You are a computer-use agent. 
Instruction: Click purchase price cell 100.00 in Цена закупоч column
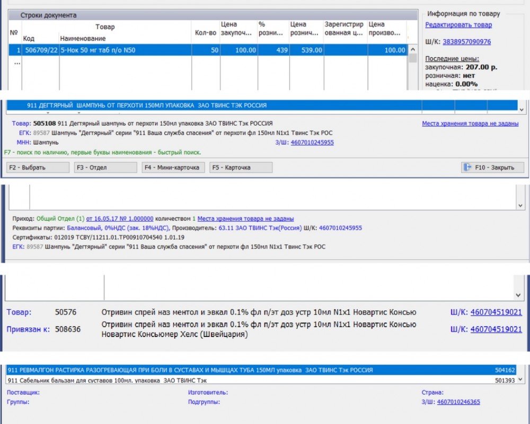point(238,50)
